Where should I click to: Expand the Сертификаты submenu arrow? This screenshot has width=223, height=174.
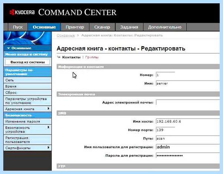[x=48, y=148]
